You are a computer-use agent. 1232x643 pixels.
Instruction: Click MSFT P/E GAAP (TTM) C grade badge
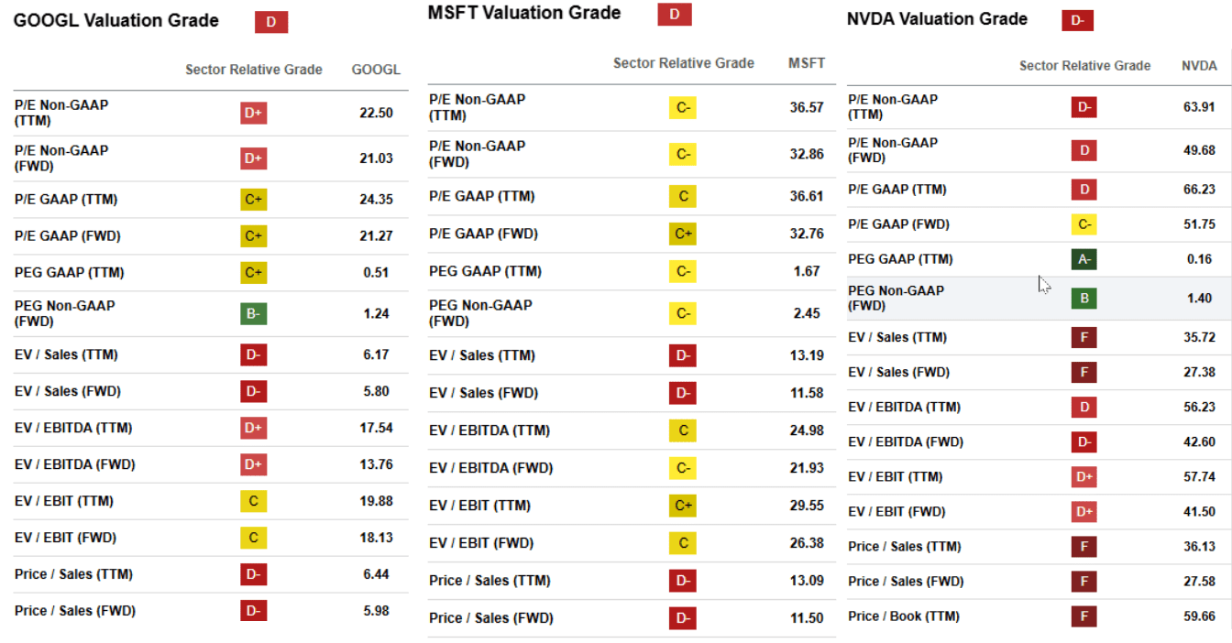(683, 196)
